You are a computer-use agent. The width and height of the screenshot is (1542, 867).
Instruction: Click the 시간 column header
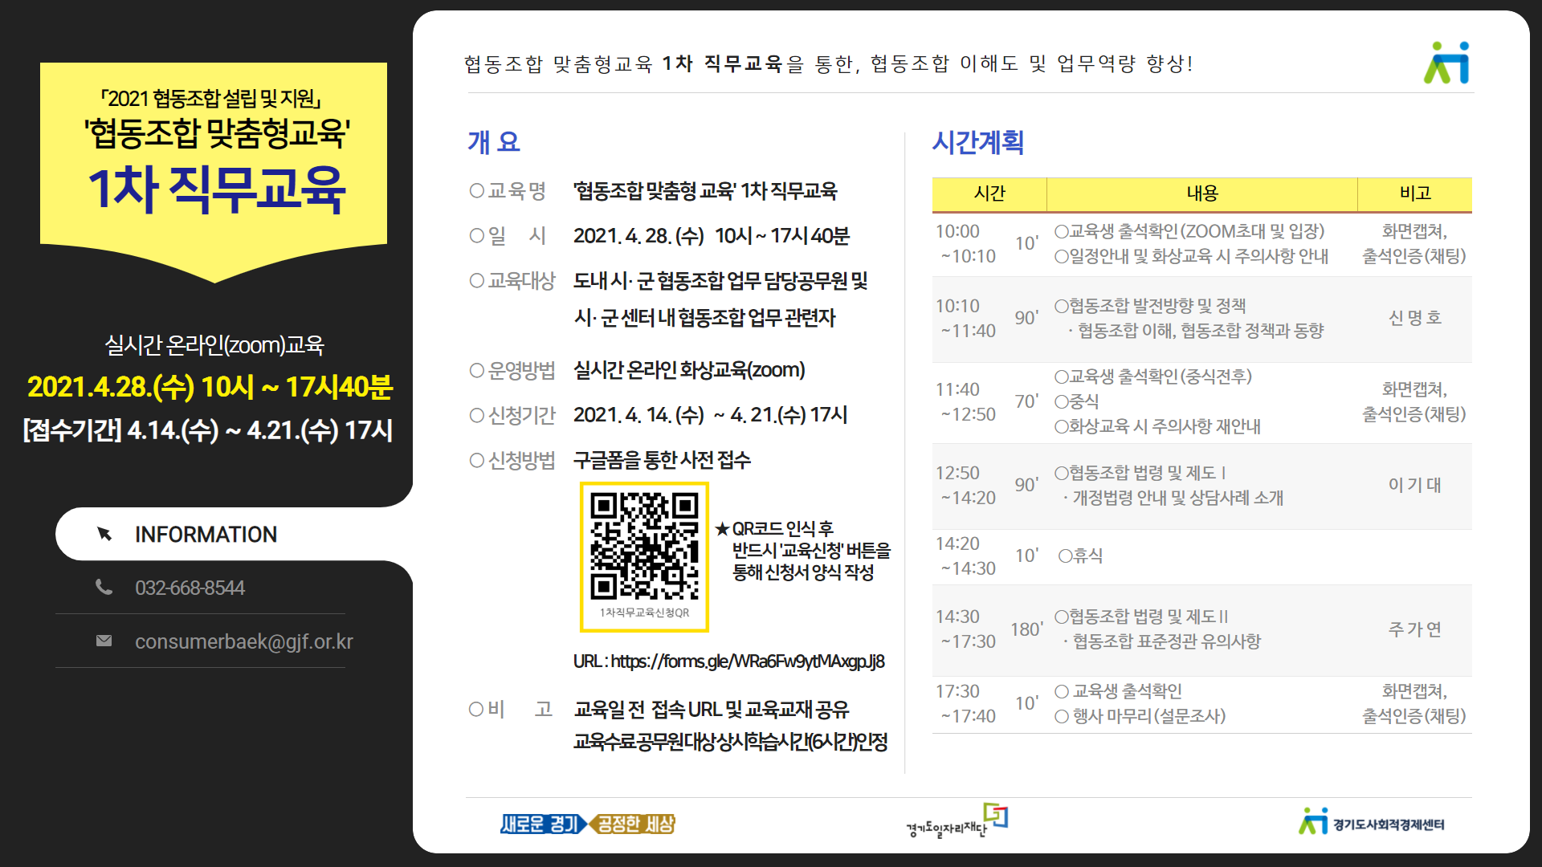[x=989, y=193]
